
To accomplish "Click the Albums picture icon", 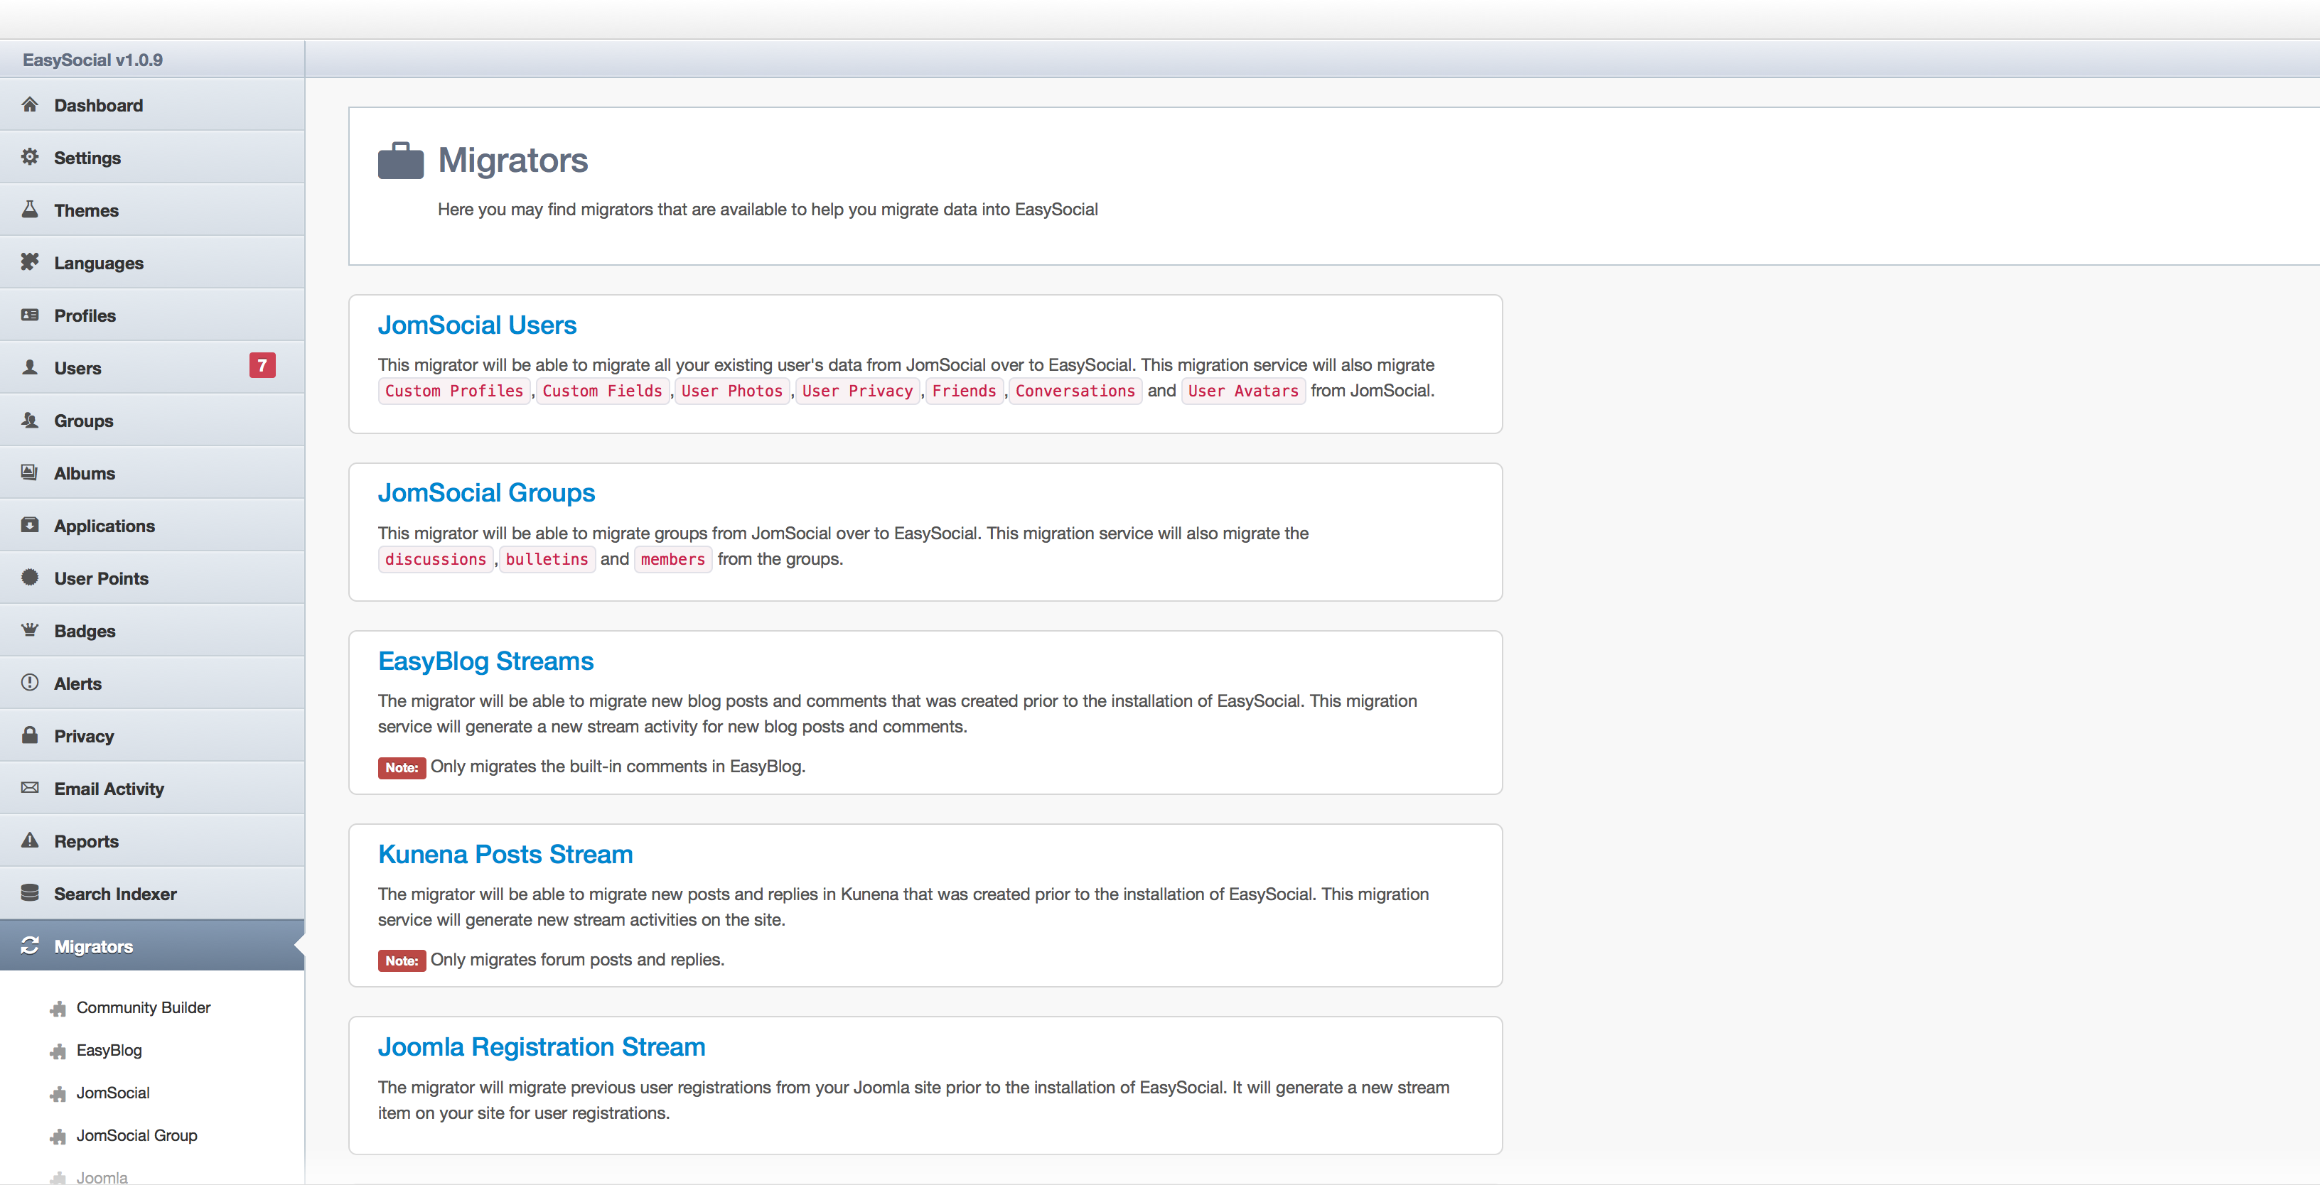I will pyautogui.click(x=30, y=472).
